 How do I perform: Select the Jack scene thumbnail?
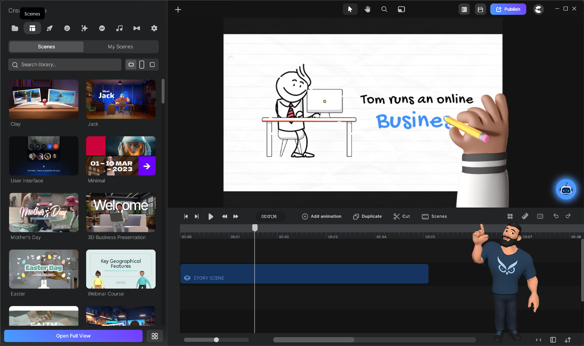(121, 99)
